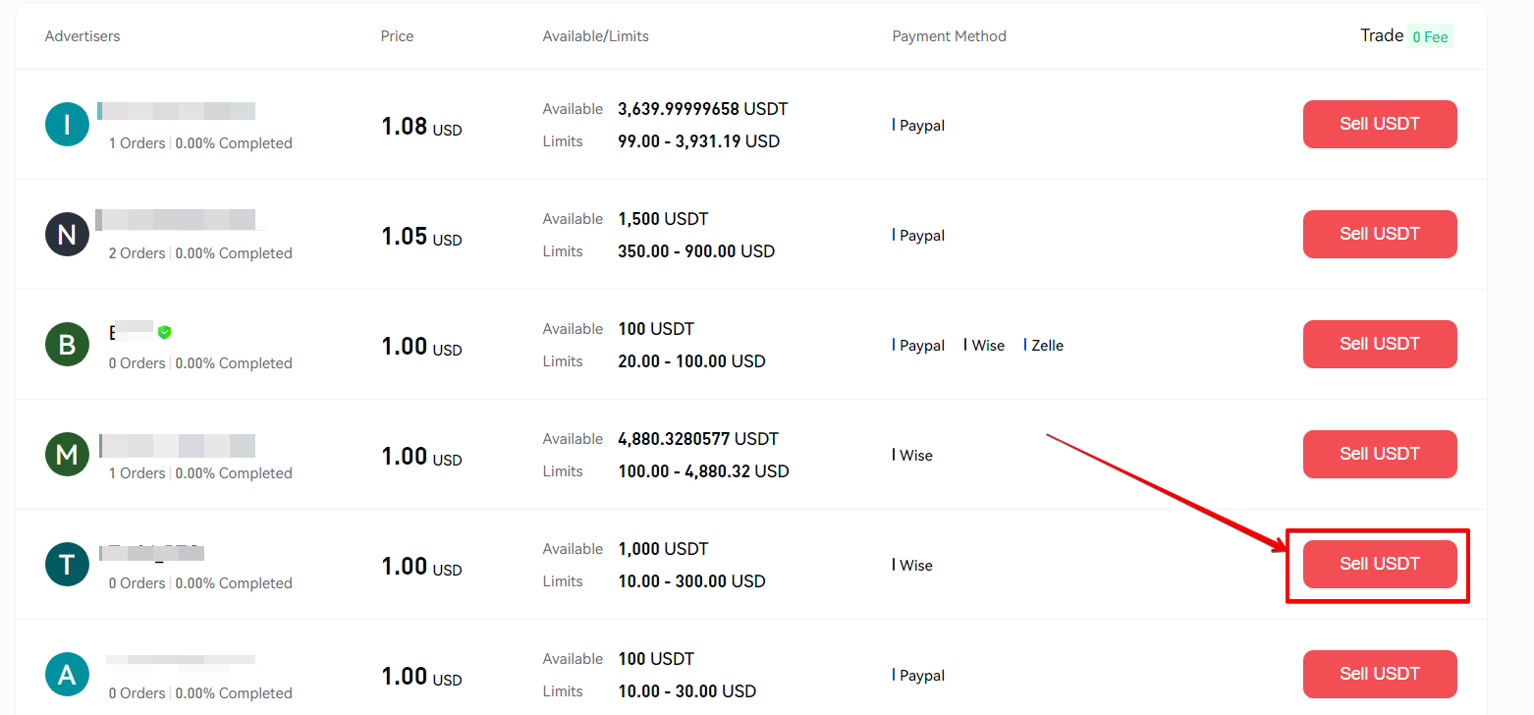Click the 'A' advertiser avatar
This screenshot has height=715, width=1534.
point(67,675)
